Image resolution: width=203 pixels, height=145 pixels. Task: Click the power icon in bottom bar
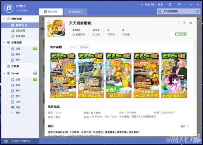tap(6, 141)
